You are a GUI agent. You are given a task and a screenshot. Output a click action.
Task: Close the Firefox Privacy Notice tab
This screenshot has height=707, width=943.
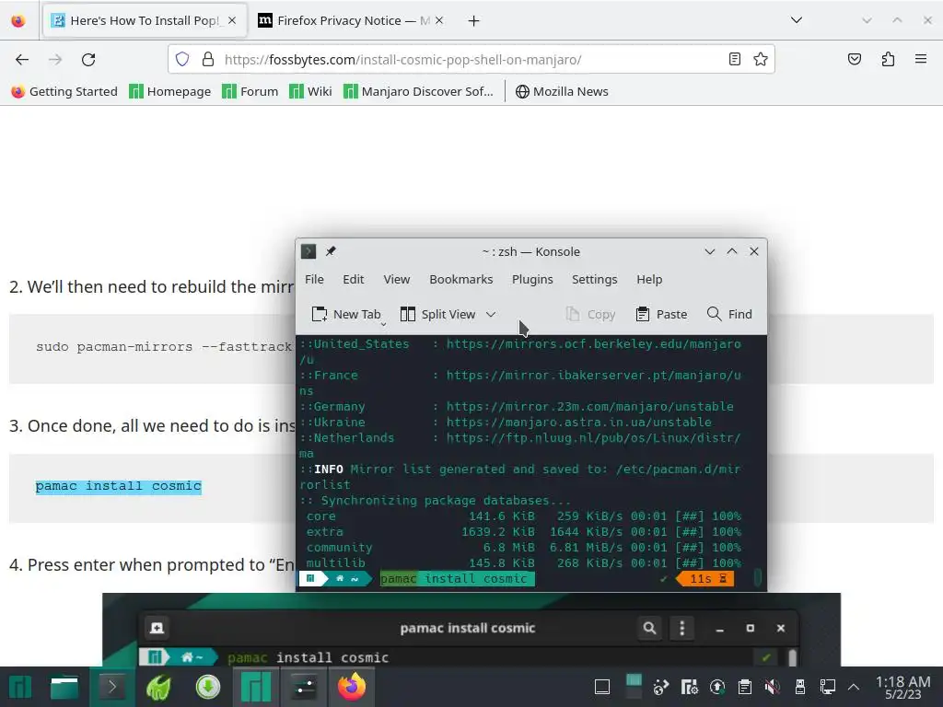pos(439,20)
